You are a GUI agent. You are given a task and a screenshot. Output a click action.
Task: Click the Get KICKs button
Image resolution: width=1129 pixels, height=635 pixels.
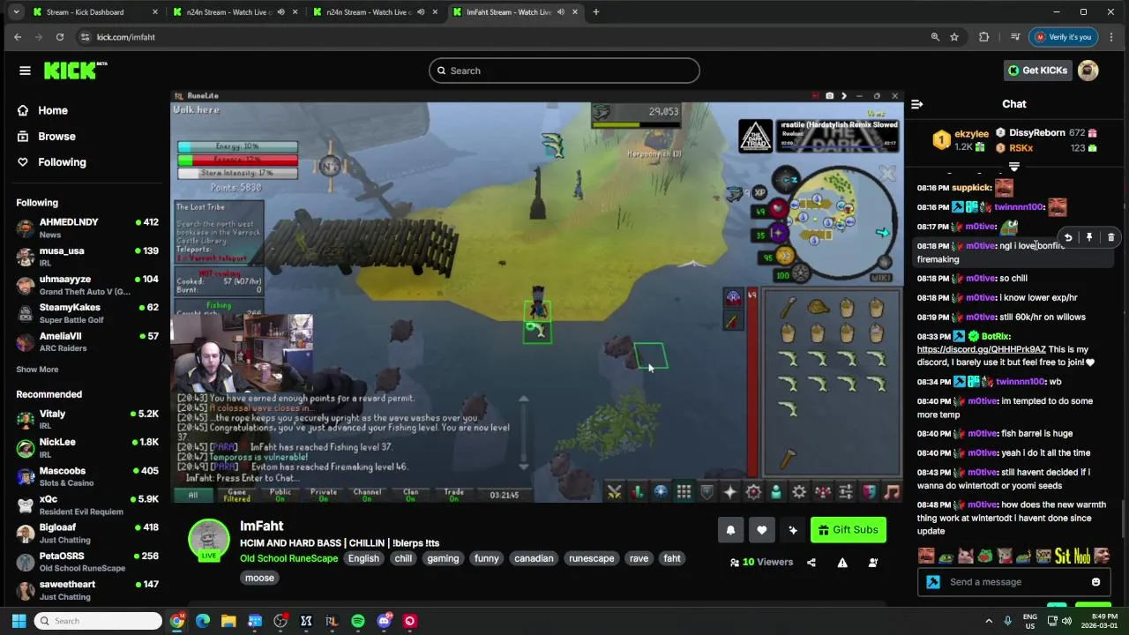click(x=1037, y=71)
